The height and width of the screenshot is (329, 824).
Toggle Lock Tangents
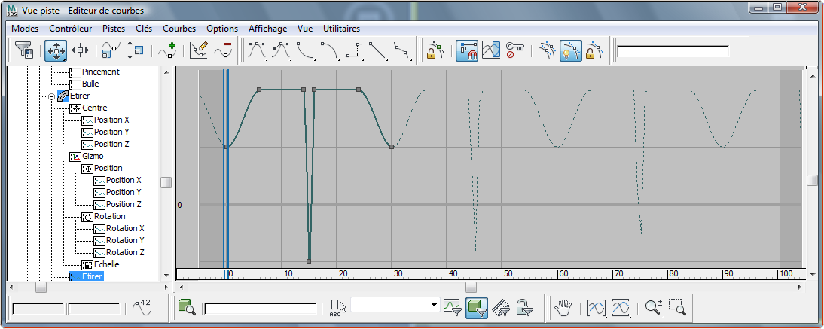pos(595,50)
